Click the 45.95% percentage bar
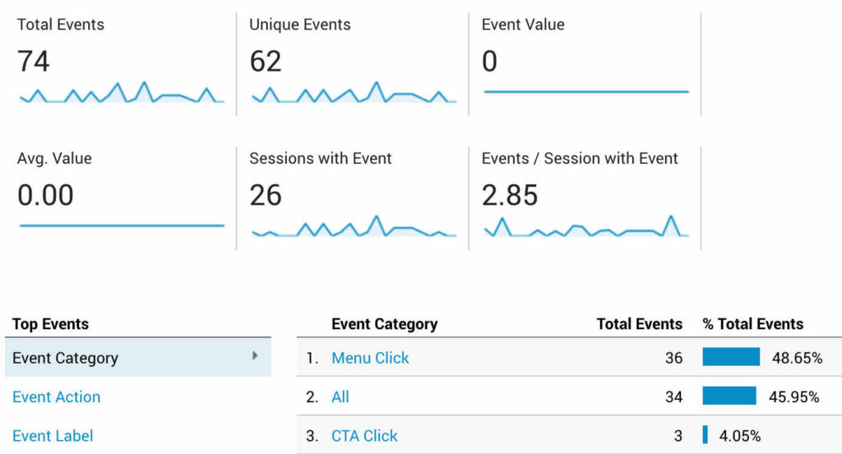Viewport: 842px width, 454px height. click(729, 396)
